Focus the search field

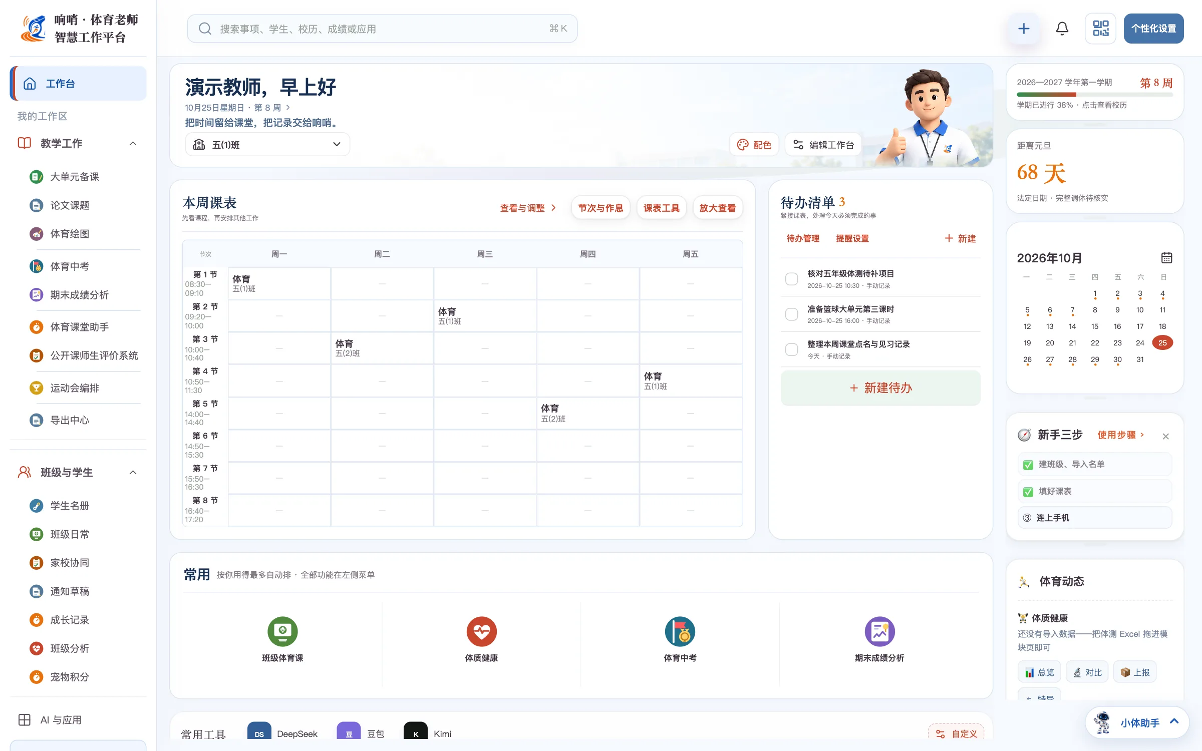[382, 29]
